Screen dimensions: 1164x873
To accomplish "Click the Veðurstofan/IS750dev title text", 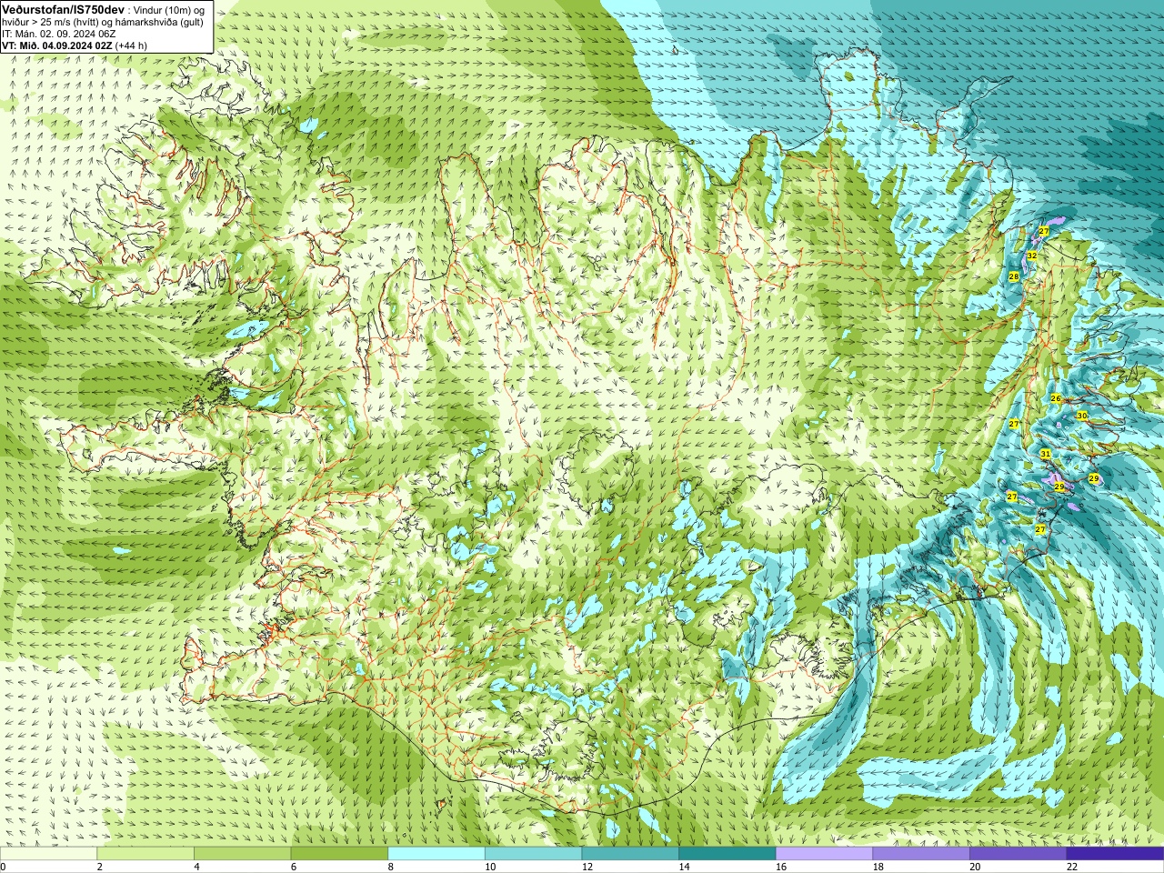I will 63,8.
